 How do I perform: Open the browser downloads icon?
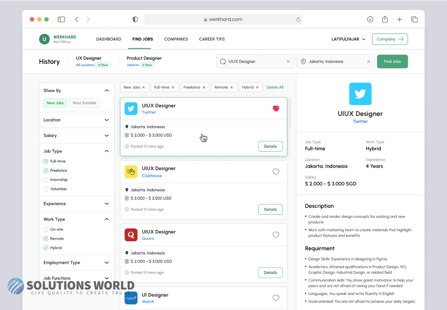370,19
